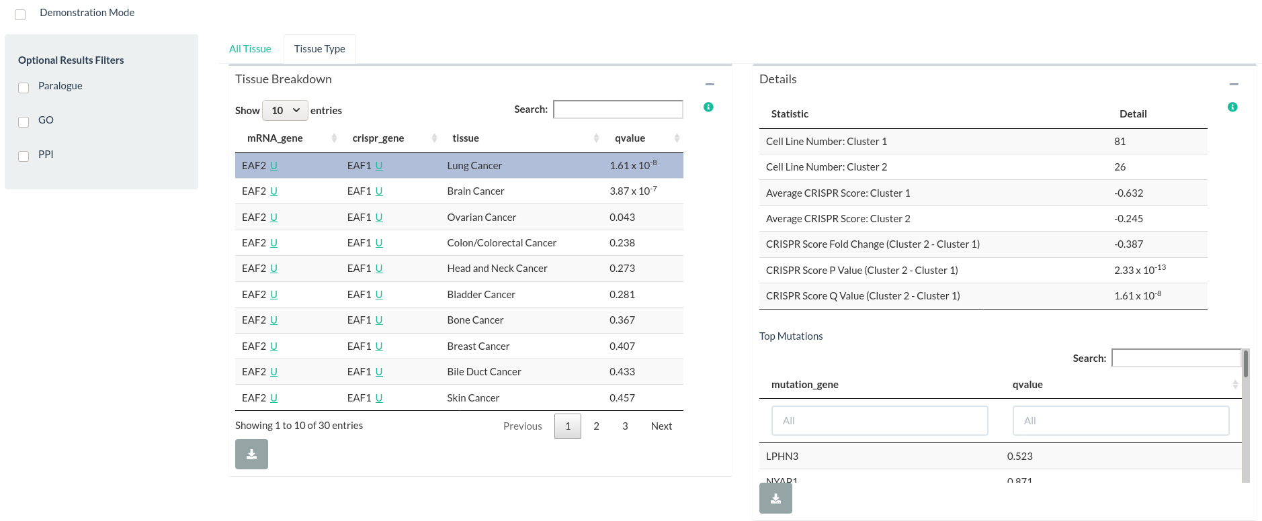This screenshot has height=521, width=1262.
Task: Sort by crispr_gene column arrows
Action: click(434, 138)
